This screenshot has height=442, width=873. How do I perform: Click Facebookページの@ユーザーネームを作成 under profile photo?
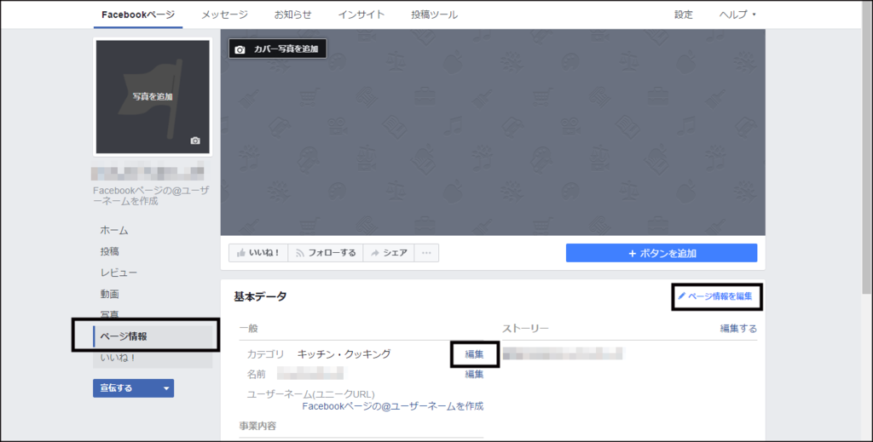pos(152,196)
